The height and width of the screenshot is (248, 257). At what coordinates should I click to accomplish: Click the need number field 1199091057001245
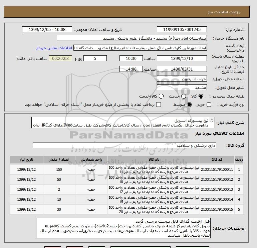(182, 29)
